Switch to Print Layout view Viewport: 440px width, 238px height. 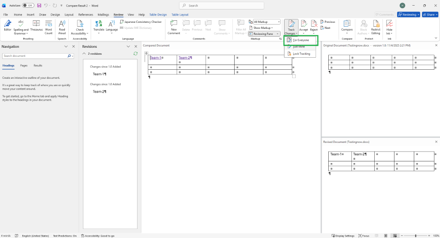tap(386, 236)
